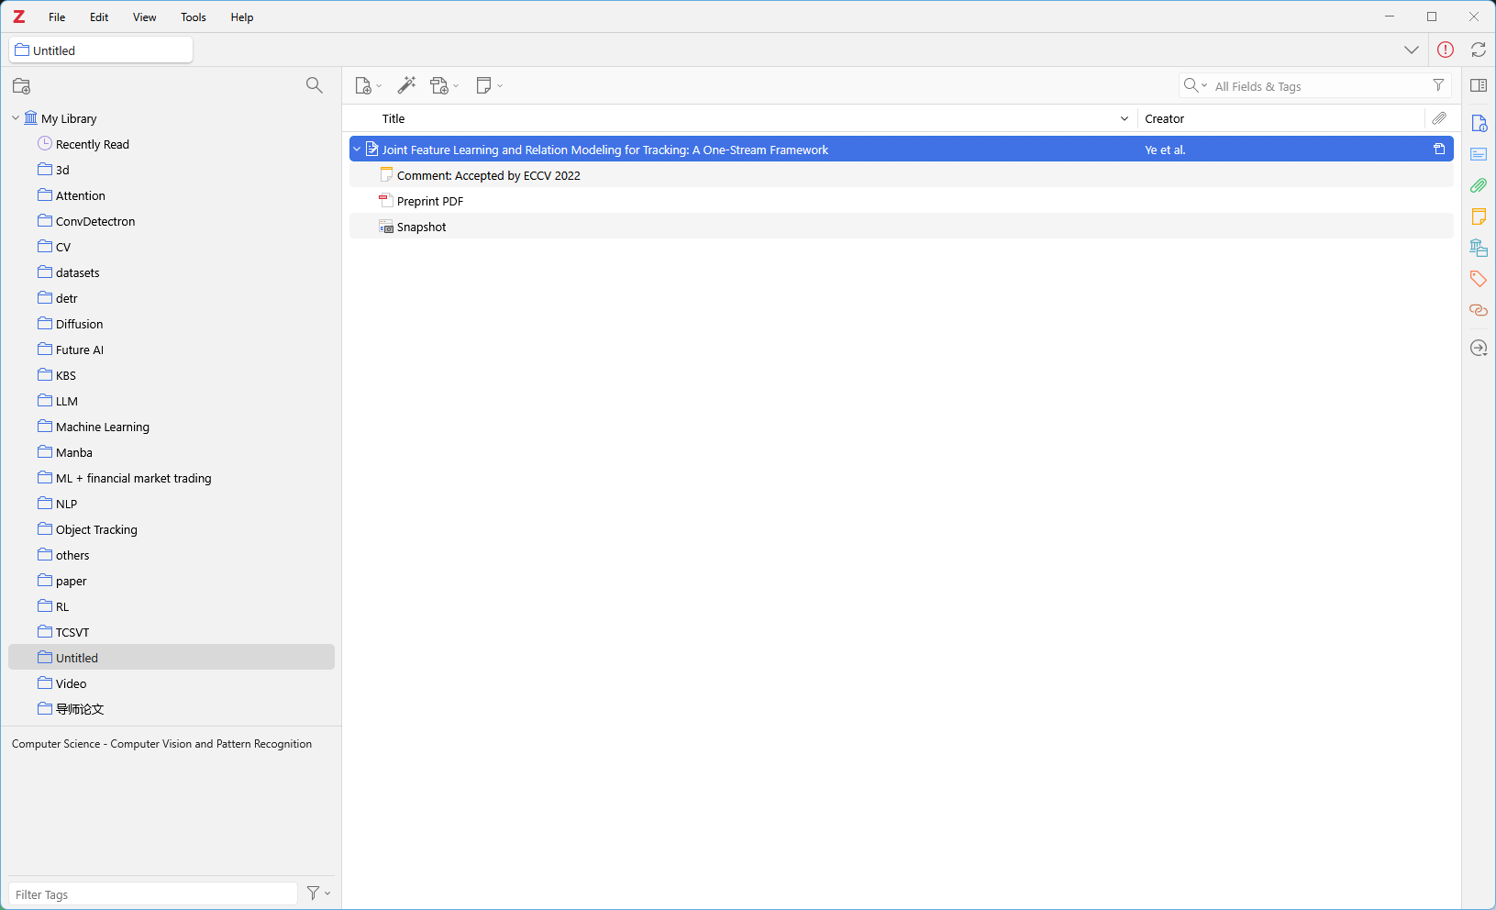The width and height of the screenshot is (1496, 910).
Task: Select the Computer Vision and Pattern Recognition tag
Action: pyautogui.click(x=161, y=744)
